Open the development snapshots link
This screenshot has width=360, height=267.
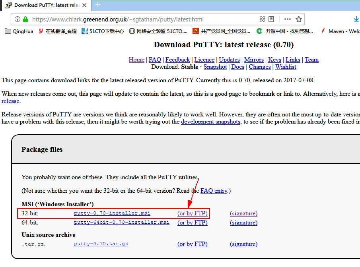pyautogui.click(x=210, y=122)
